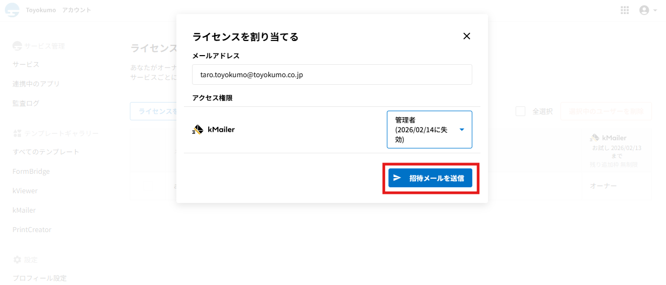Screen dimensions: 666x285
Task: Select kViewer in the sidebar
Action: point(25,191)
